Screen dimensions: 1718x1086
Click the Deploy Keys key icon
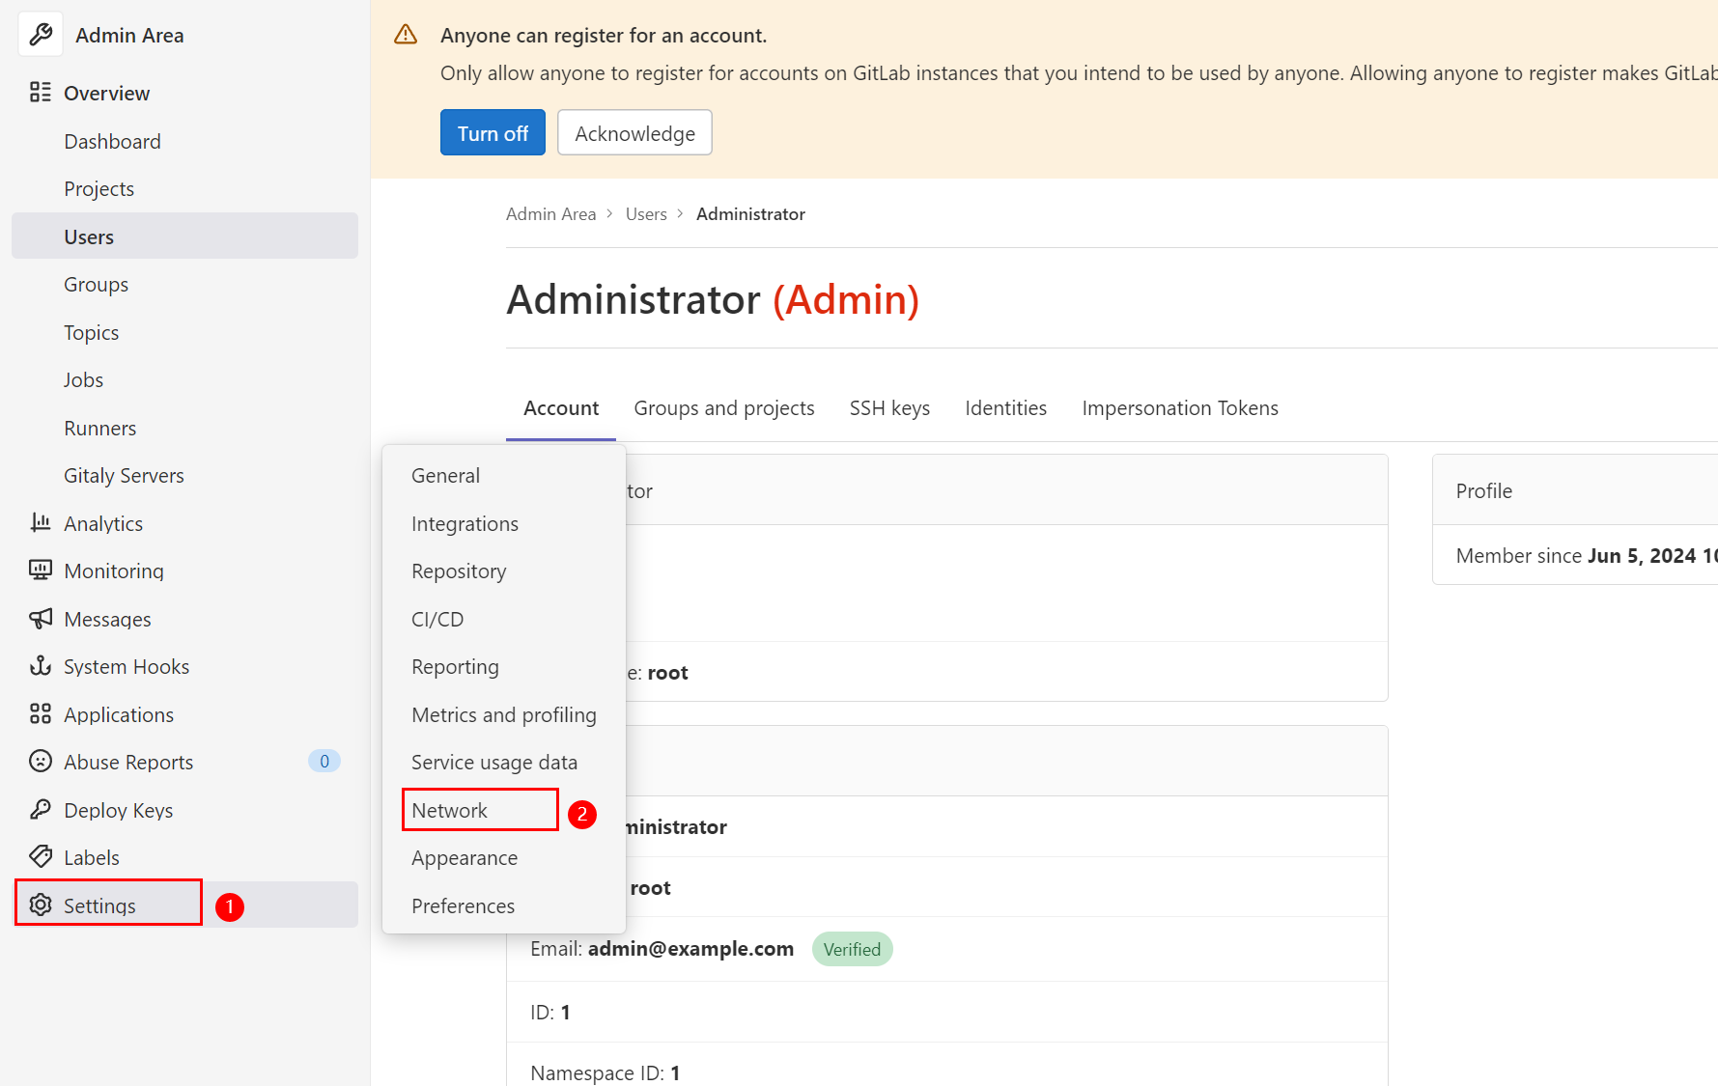40,809
